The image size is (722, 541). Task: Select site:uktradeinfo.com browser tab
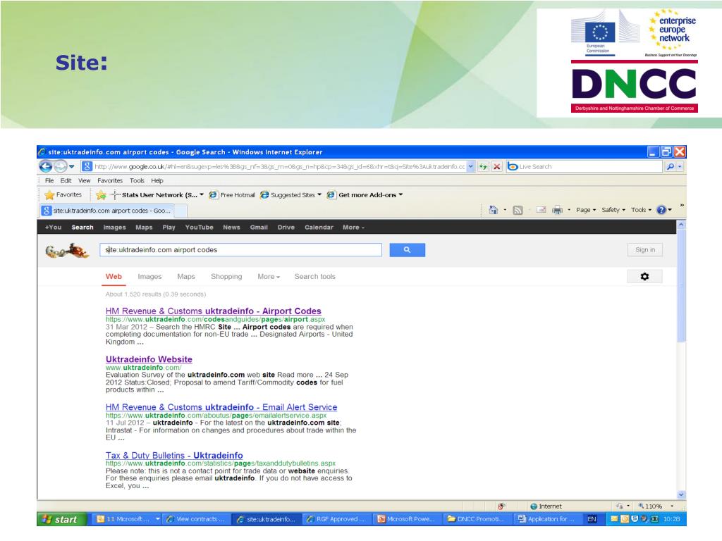106,211
